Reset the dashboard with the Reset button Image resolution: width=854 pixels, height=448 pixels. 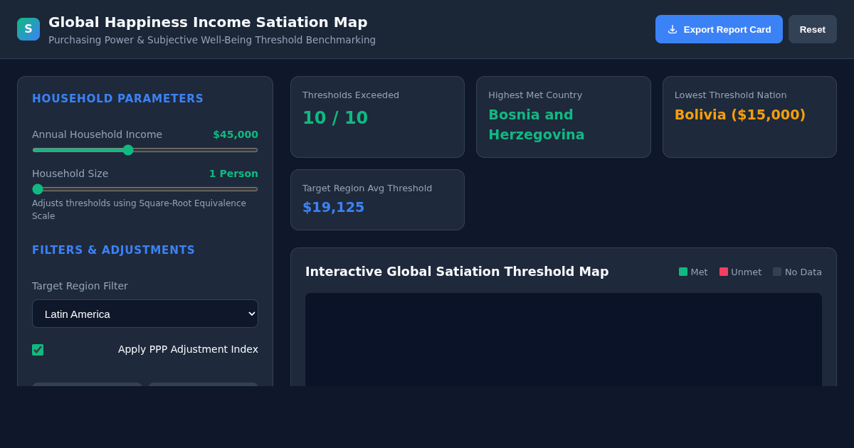(x=812, y=29)
